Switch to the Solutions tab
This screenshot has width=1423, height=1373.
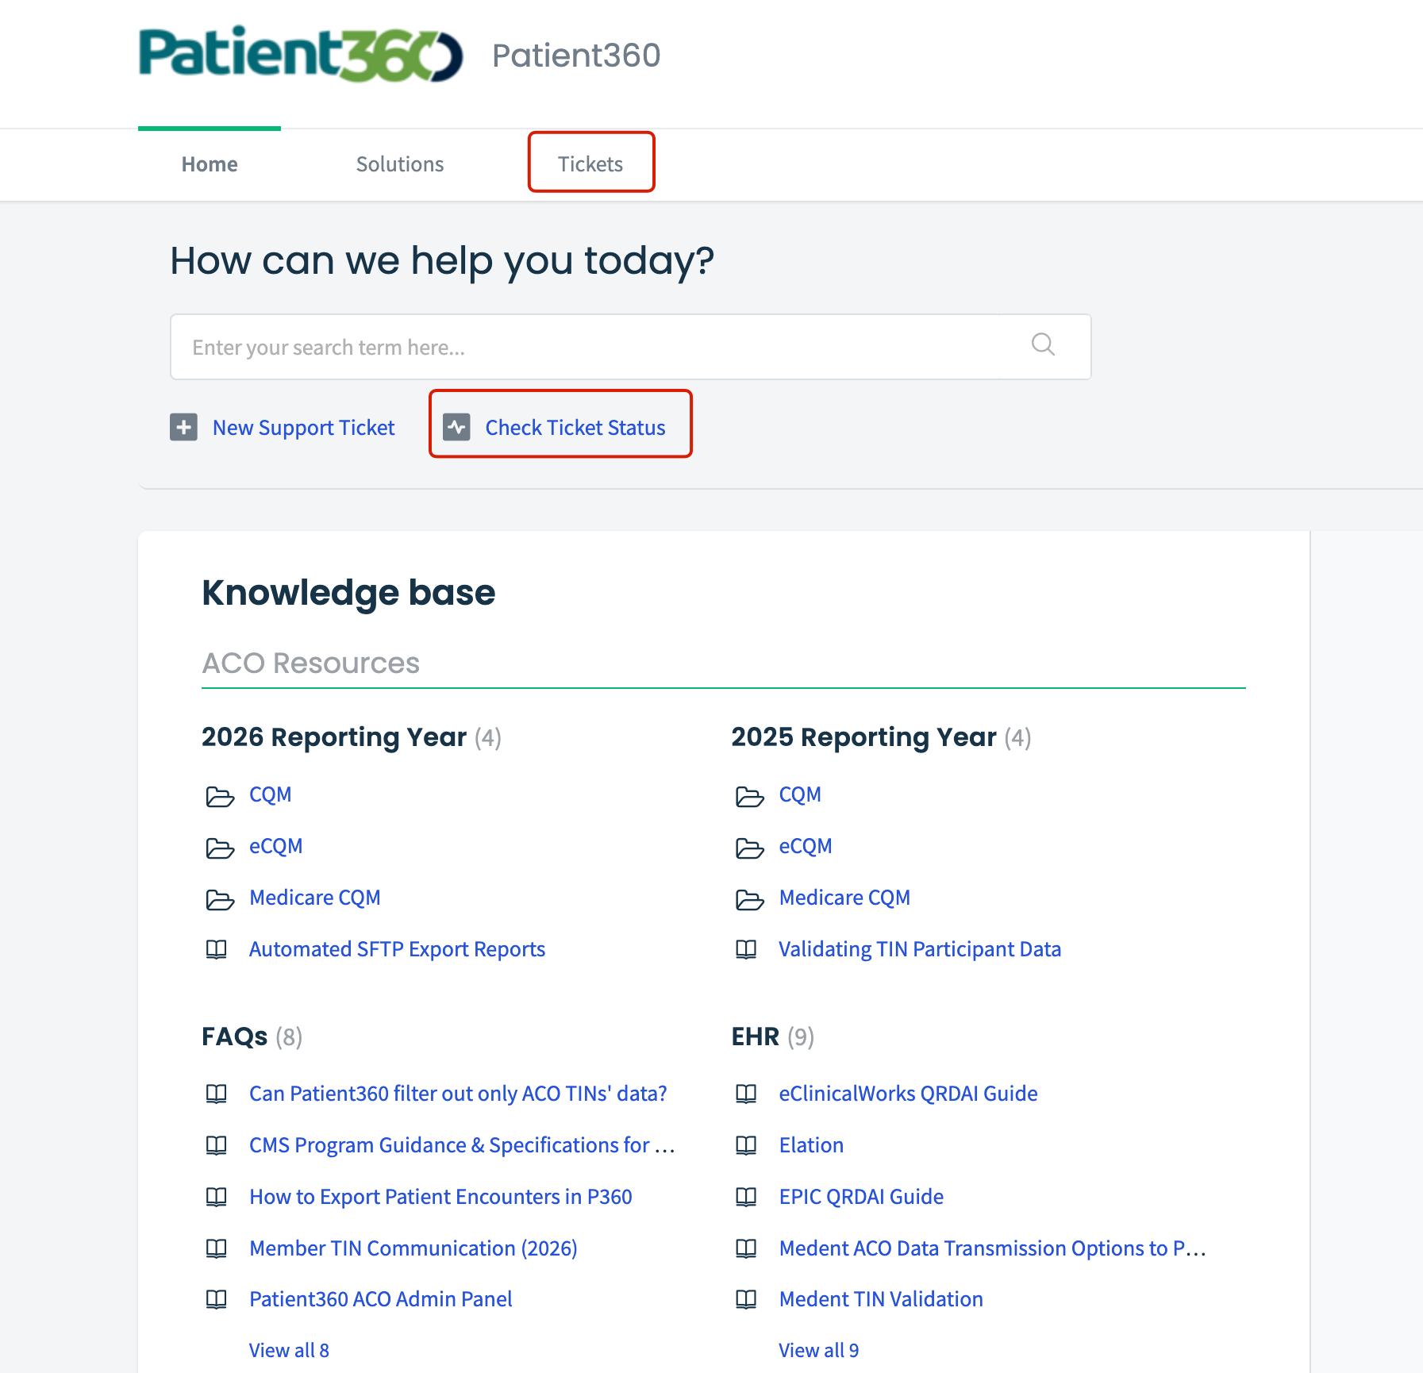click(x=400, y=164)
